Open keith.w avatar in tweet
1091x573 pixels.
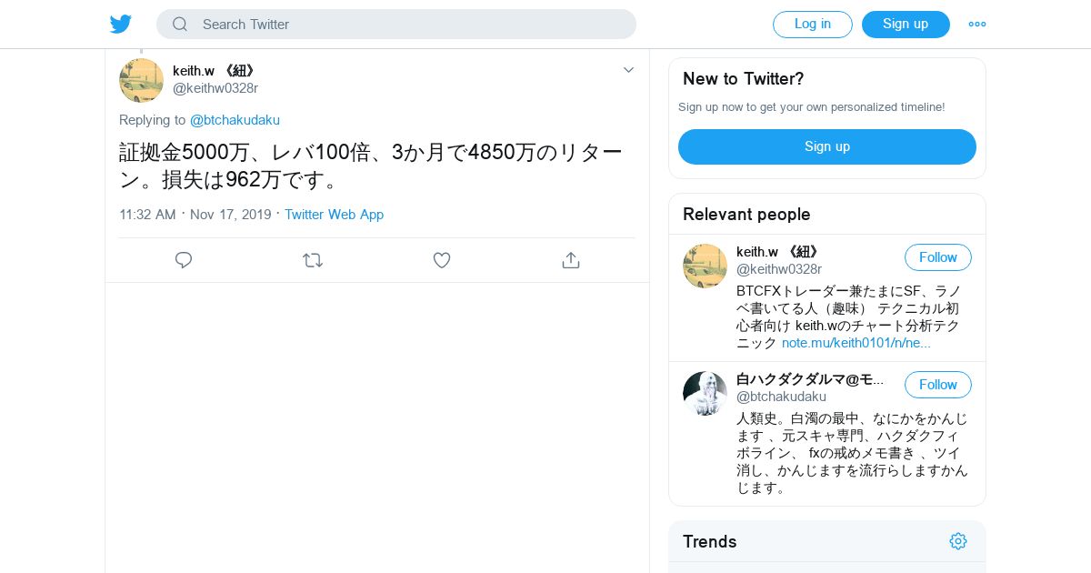point(141,80)
